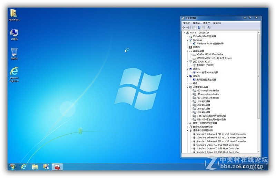Click the device tree scrollbar up arrow
This screenshot has height=178, width=276.
click(258, 33)
